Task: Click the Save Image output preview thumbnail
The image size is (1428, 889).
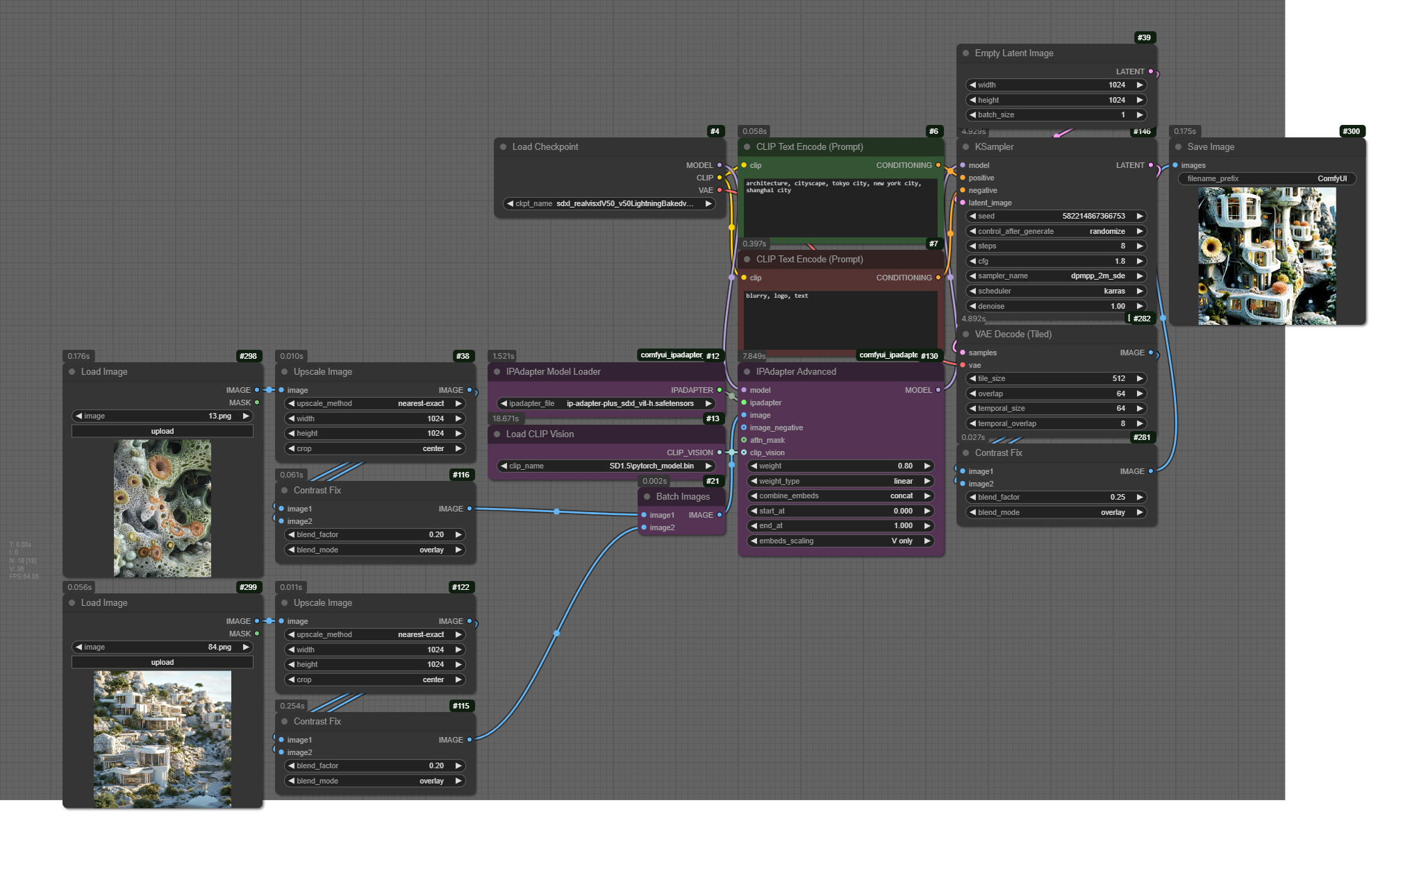Action: [1267, 256]
